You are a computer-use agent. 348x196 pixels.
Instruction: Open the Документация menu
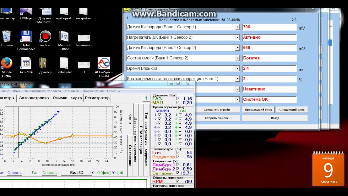(93, 91)
